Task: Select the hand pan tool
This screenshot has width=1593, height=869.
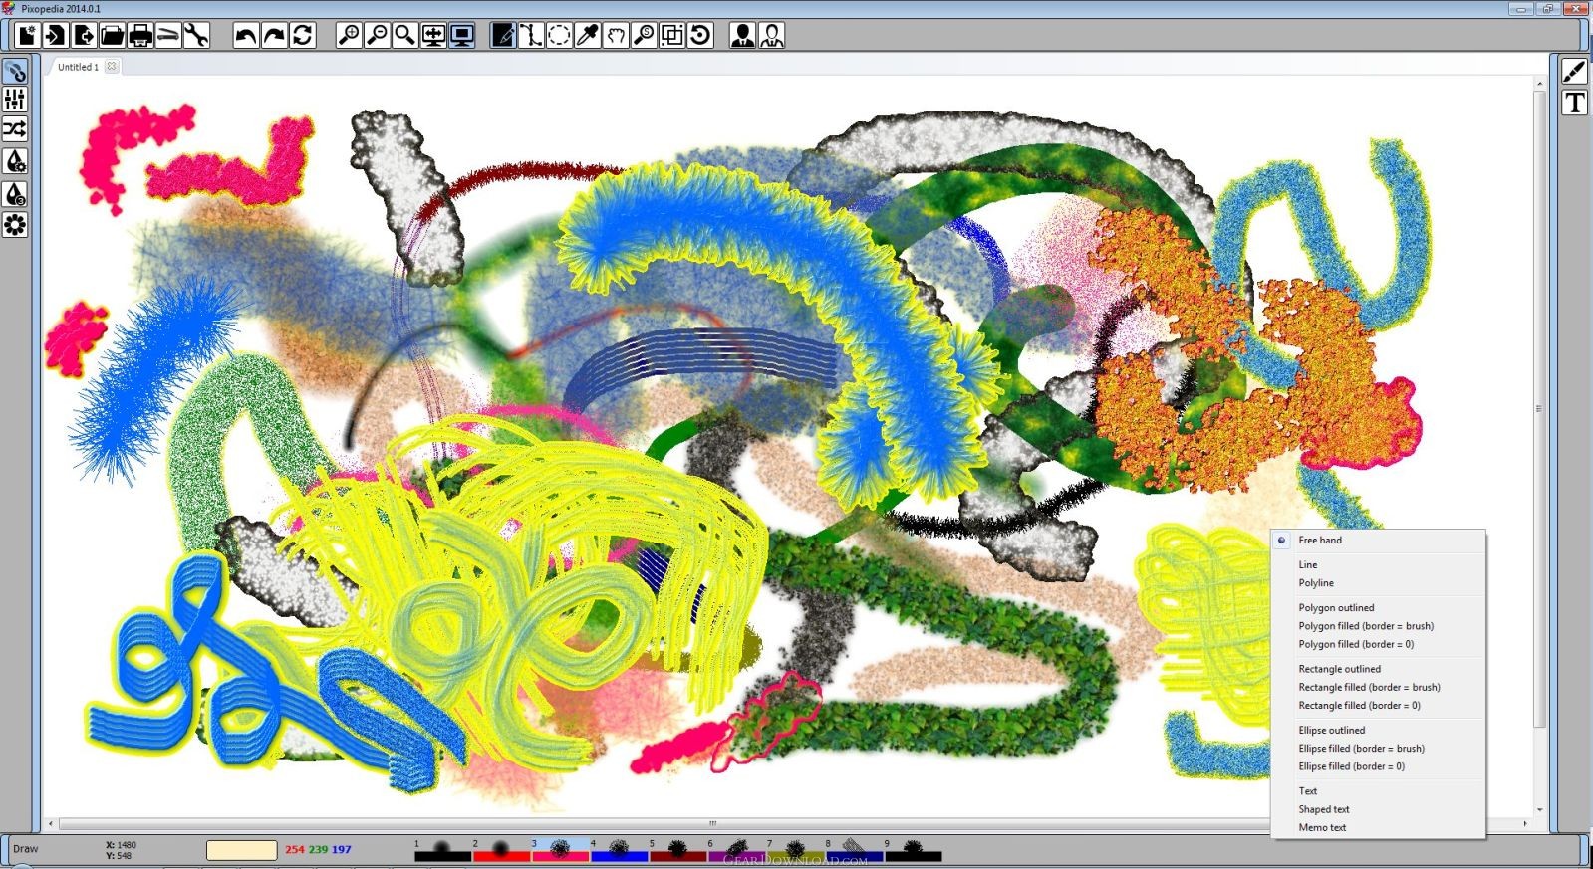Action: (x=617, y=36)
